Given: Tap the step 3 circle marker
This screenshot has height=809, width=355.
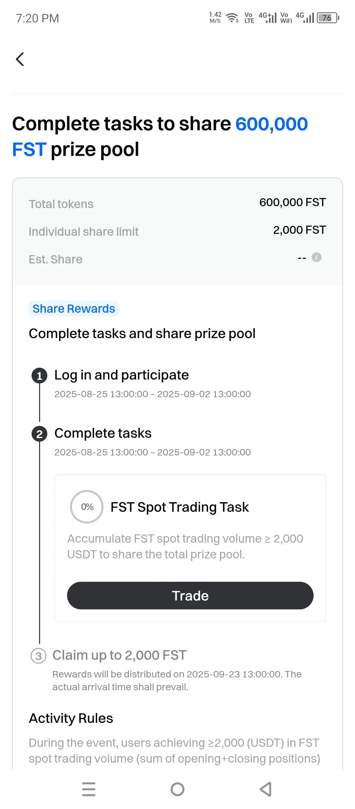Looking at the screenshot, I should point(38,656).
